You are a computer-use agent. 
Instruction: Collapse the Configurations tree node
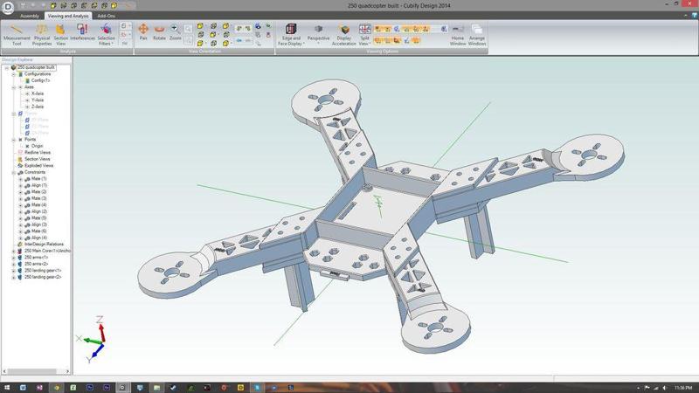[14, 74]
